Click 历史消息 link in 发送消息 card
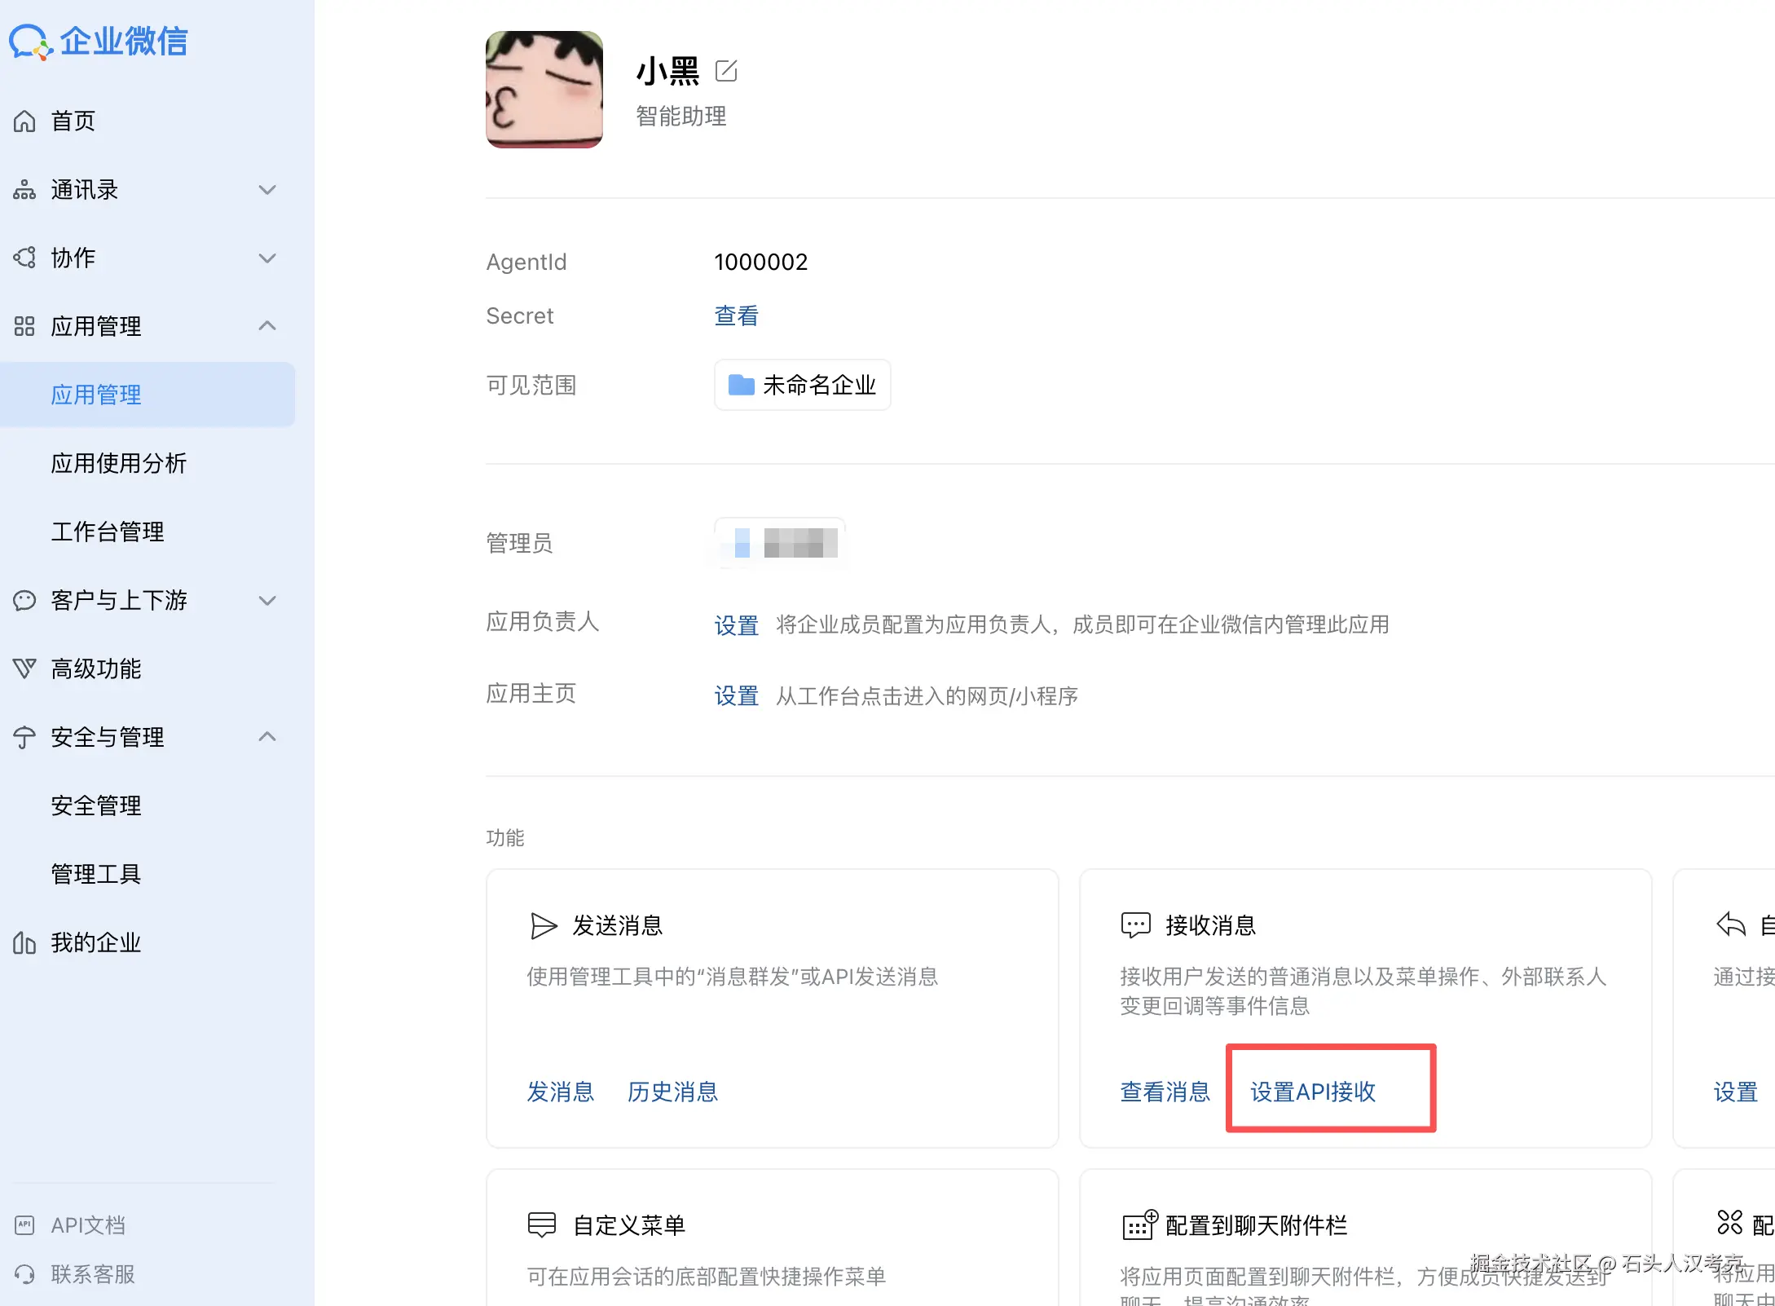Viewport: 1775px width, 1306px height. coord(672,1092)
